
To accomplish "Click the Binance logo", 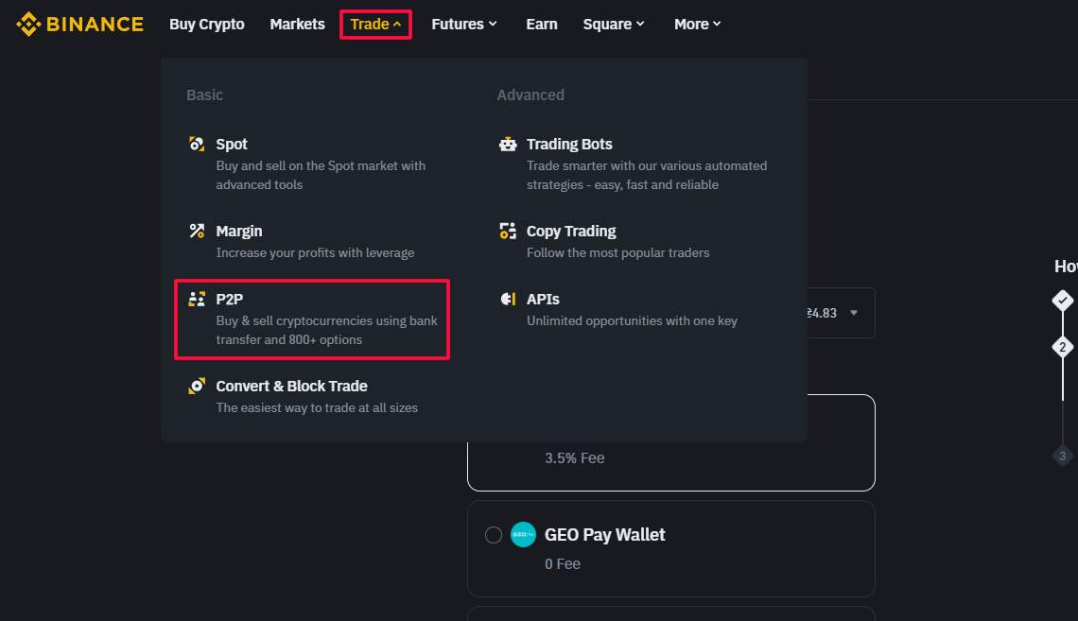I will (79, 24).
